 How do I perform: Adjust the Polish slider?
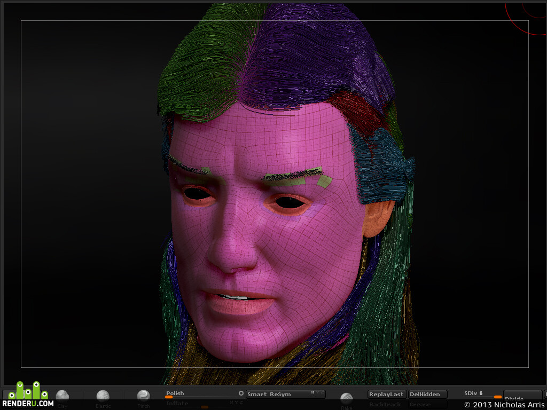pyautogui.click(x=205, y=395)
